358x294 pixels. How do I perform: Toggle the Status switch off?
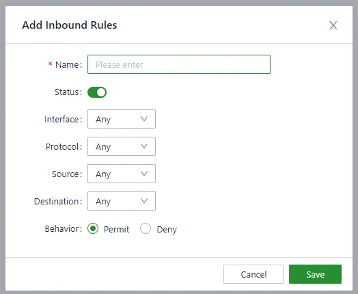click(97, 92)
